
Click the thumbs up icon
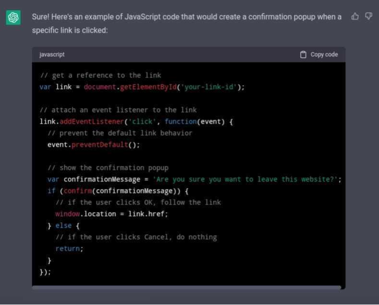355,16
